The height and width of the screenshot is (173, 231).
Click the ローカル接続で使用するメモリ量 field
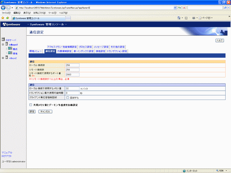coord(72,88)
